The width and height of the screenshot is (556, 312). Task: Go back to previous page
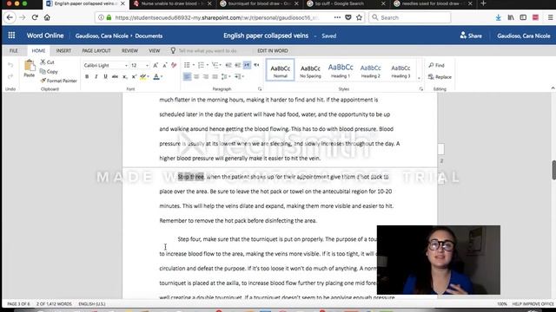(10, 17)
